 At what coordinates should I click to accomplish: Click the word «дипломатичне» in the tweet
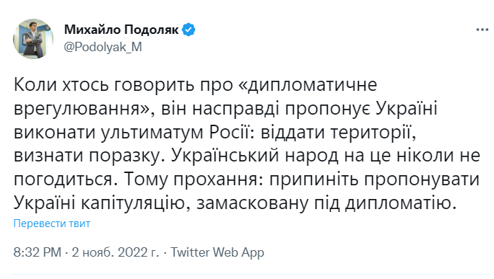308,85
